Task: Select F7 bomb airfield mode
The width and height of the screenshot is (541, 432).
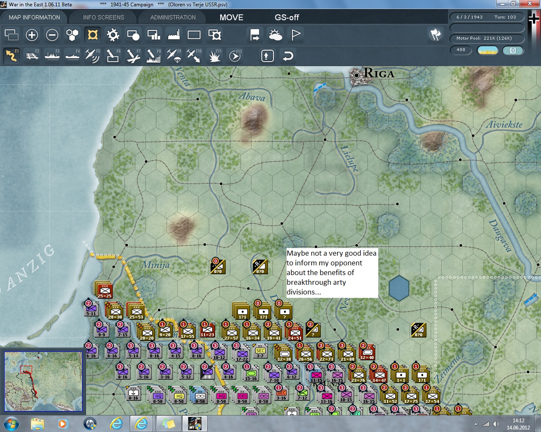Action: point(133,56)
